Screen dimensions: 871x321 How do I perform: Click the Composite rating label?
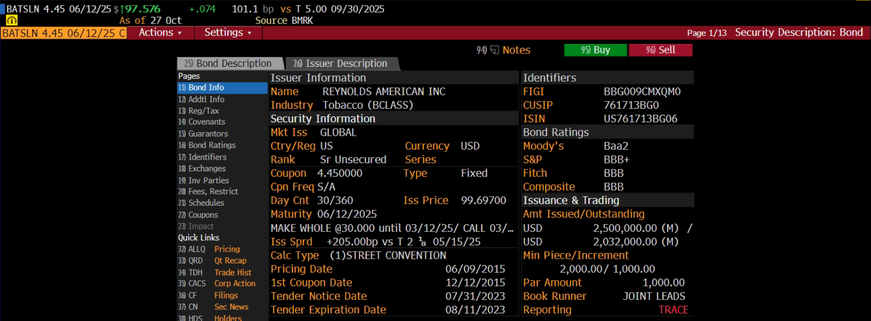coord(549,187)
